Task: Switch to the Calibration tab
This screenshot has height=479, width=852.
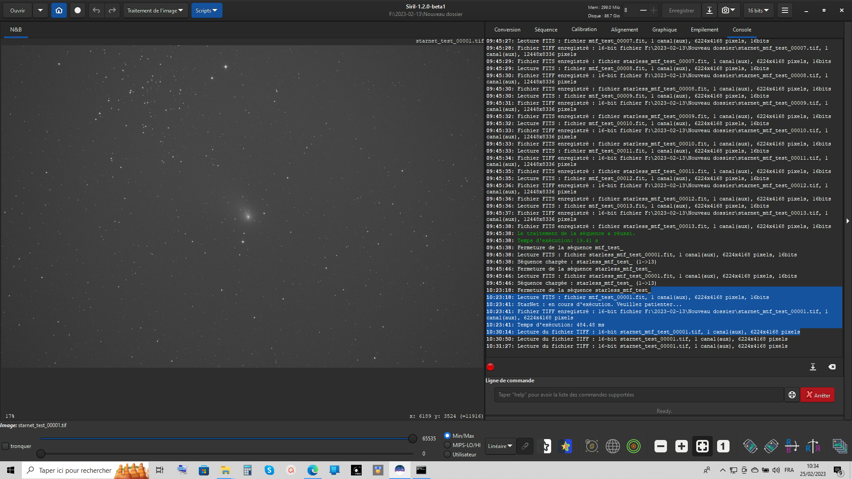Action: tap(584, 29)
